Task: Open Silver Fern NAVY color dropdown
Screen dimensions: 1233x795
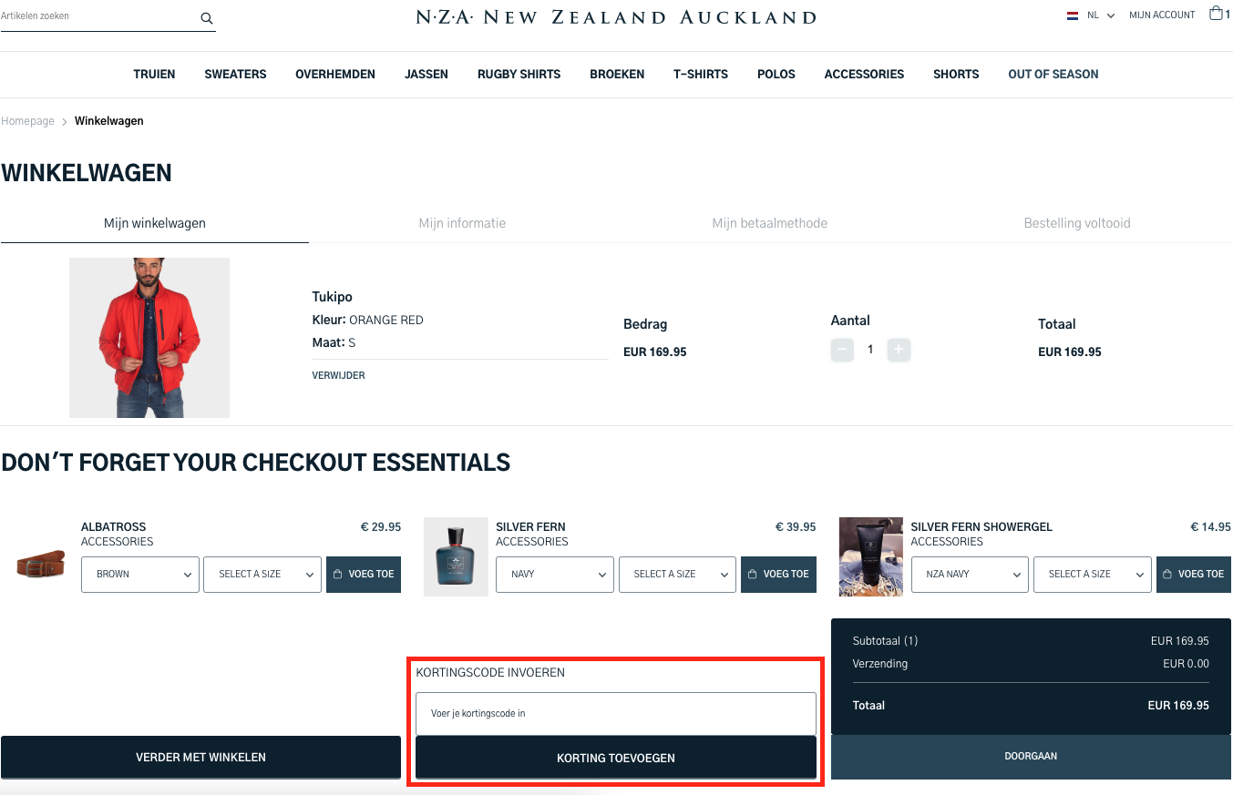Action: 555,575
